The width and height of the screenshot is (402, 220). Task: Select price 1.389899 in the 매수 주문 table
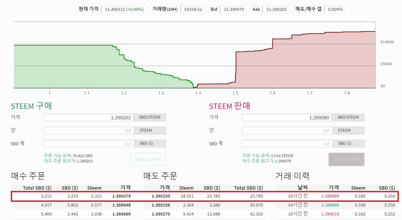(121, 214)
